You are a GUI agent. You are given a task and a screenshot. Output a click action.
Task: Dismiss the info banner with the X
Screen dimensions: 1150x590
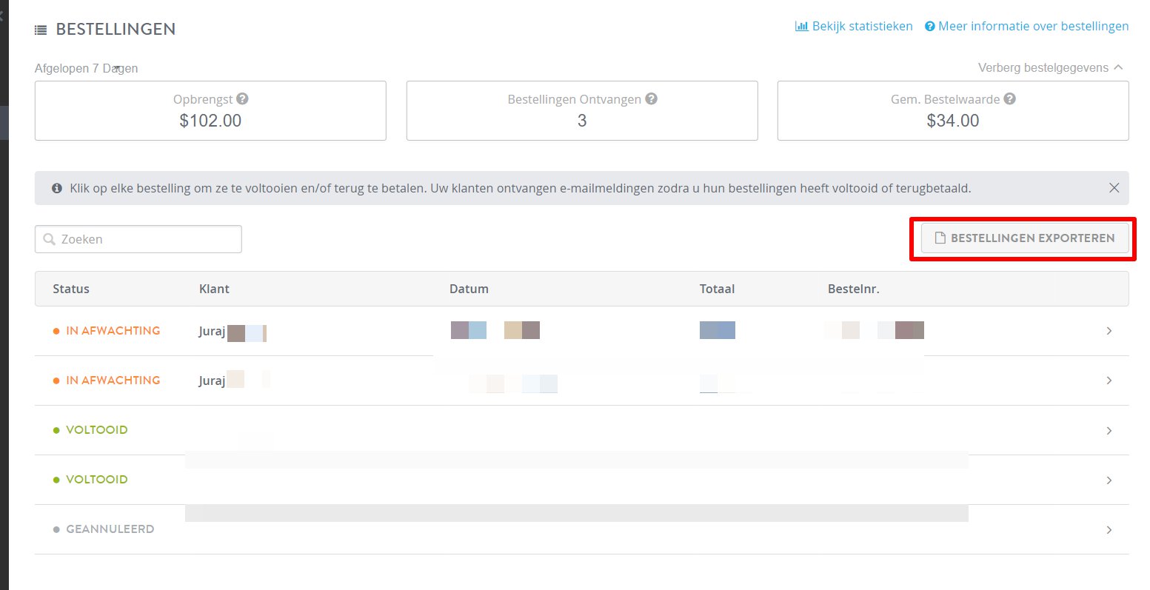[1114, 188]
